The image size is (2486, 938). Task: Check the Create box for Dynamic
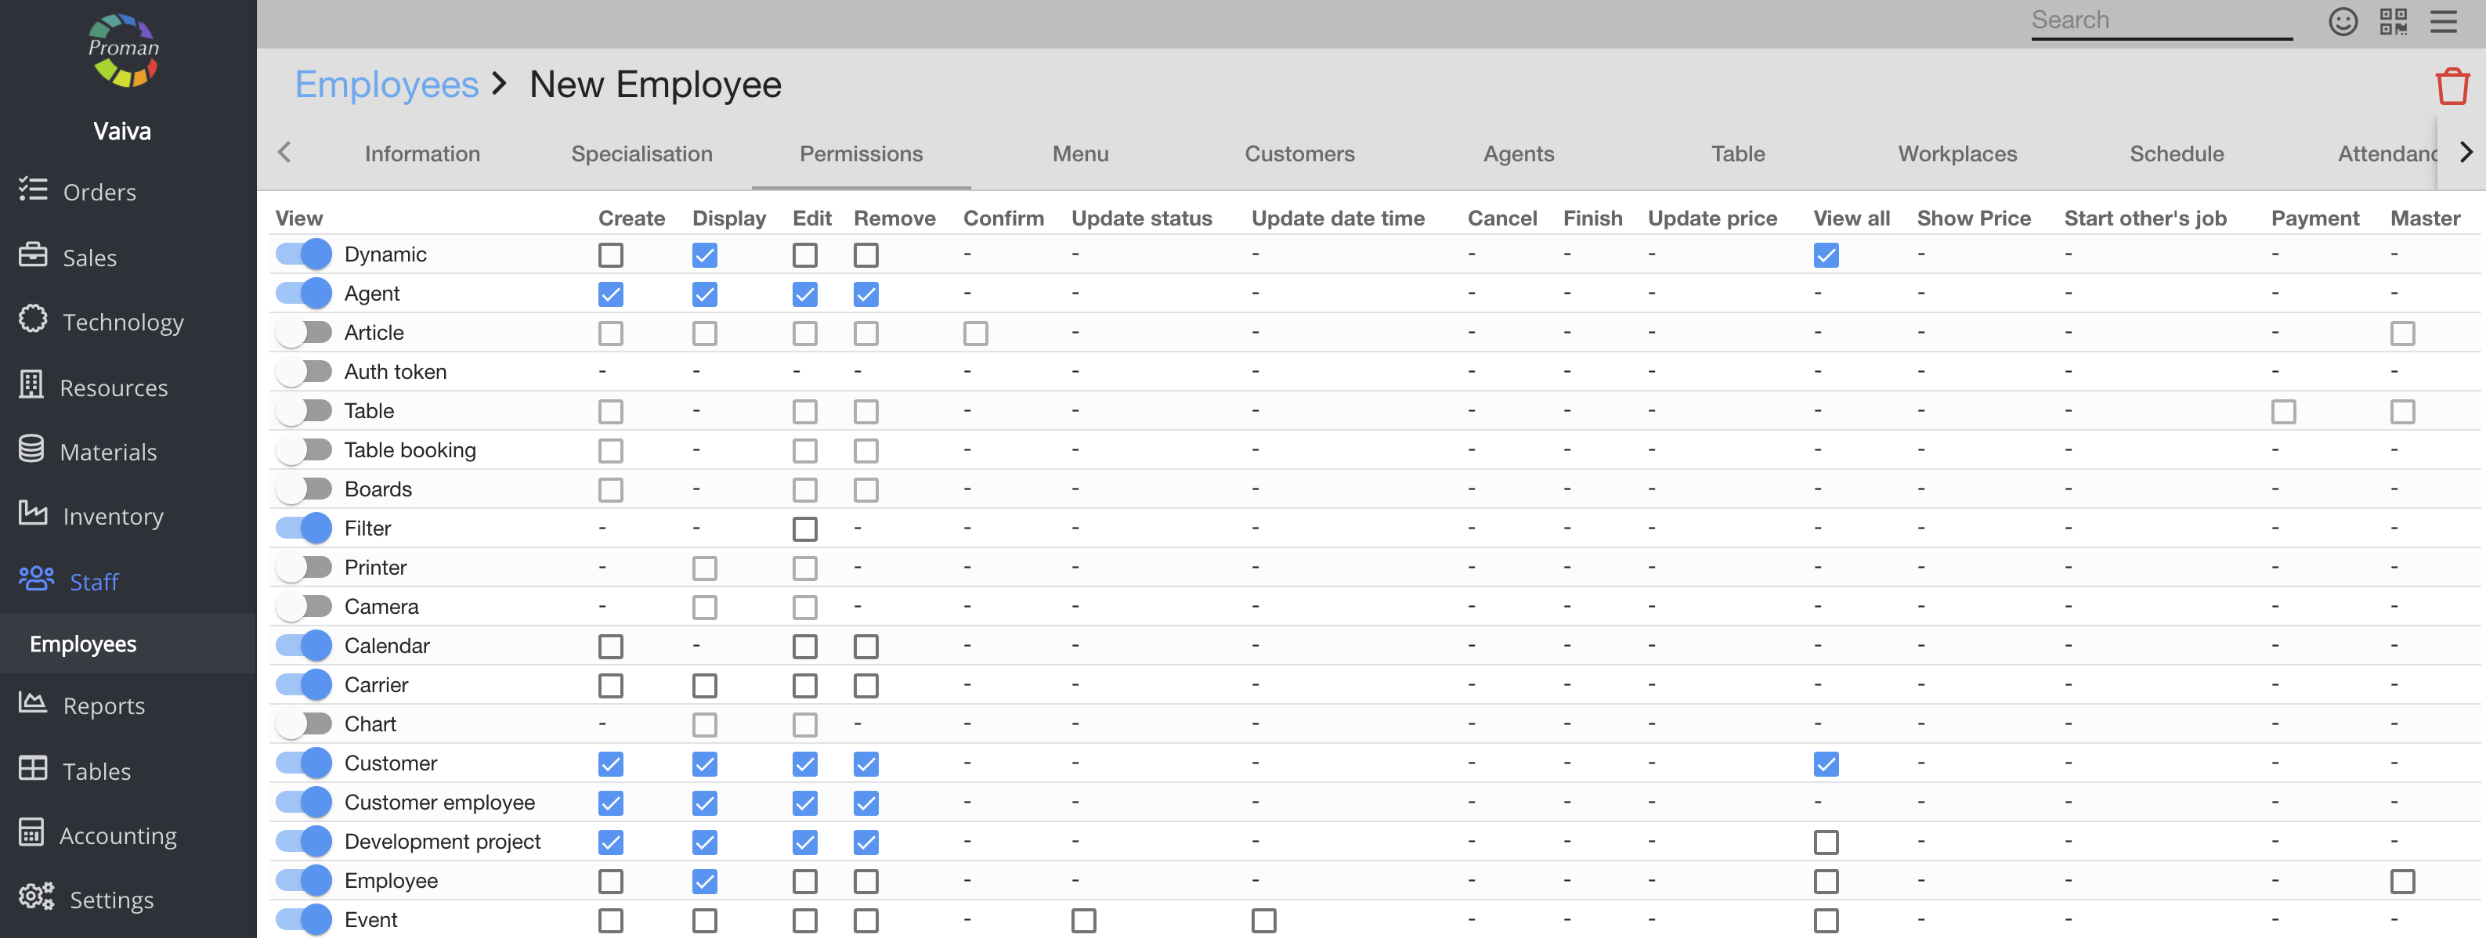click(x=610, y=254)
